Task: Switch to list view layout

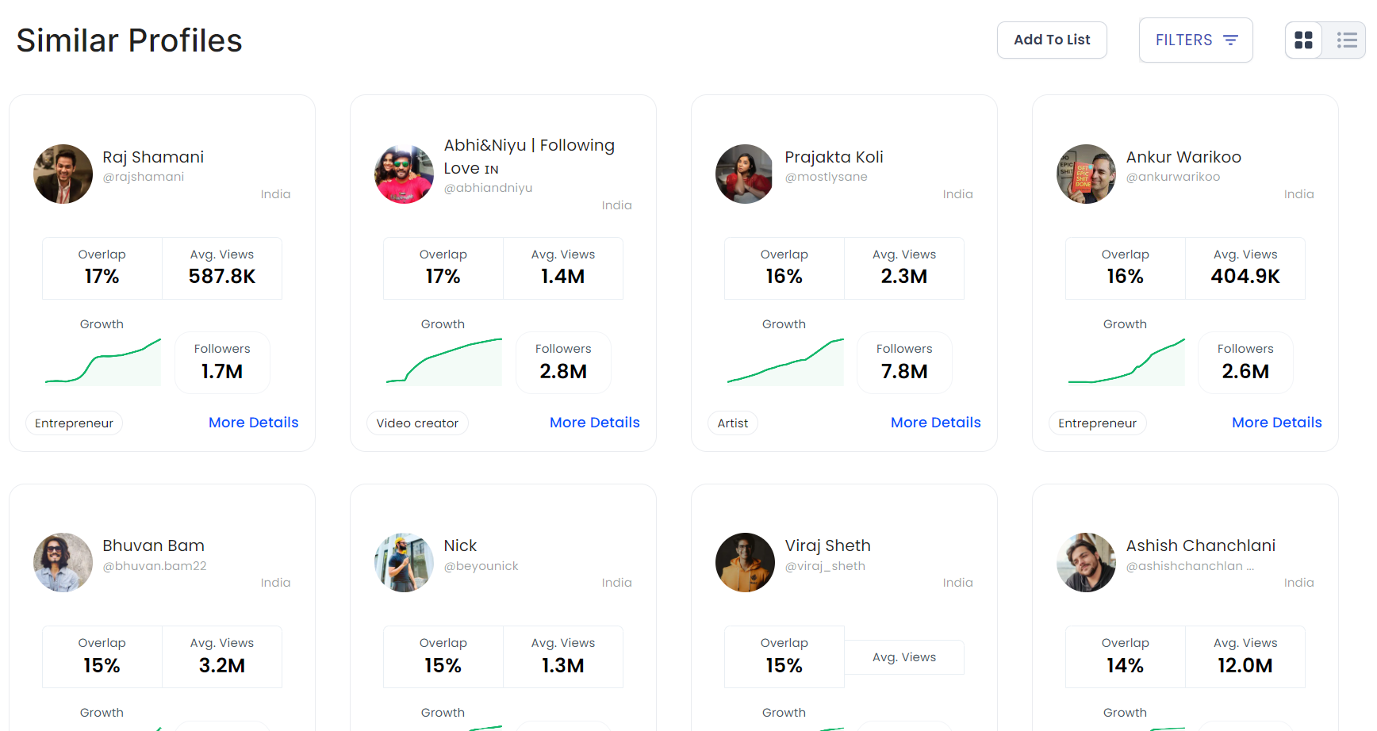Action: 1346,40
